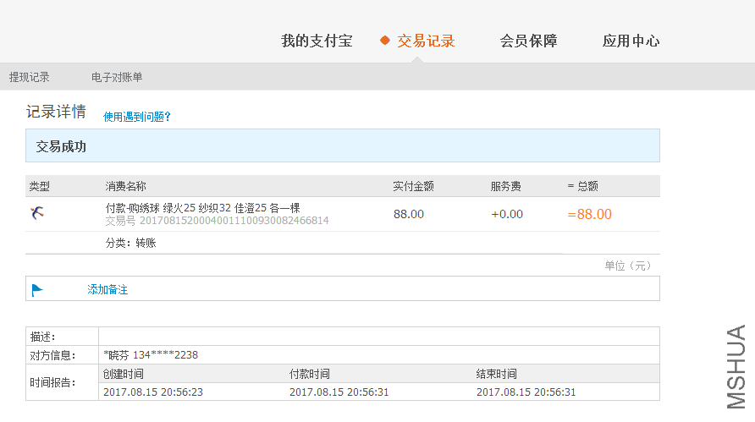Click the 交易成功 status banner

342,145
